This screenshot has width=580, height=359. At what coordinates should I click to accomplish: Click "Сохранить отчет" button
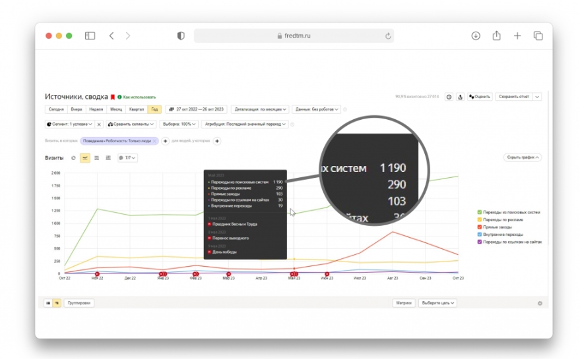coord(514,97)
